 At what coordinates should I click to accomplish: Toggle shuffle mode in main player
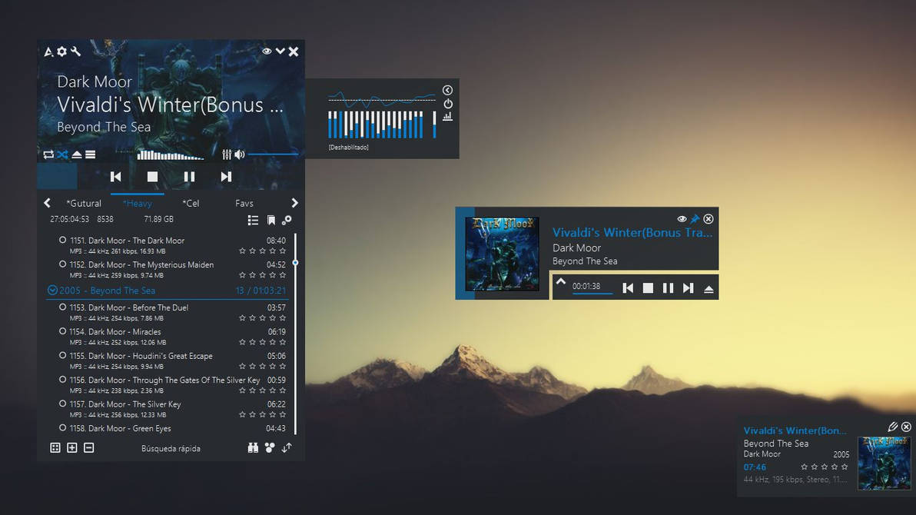click(x=62, y=154)
